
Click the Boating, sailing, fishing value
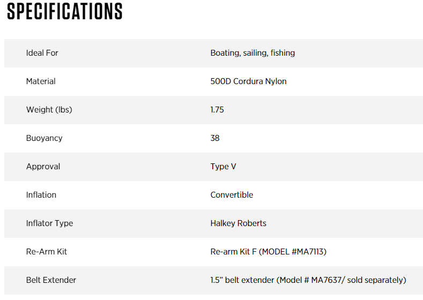253,53
